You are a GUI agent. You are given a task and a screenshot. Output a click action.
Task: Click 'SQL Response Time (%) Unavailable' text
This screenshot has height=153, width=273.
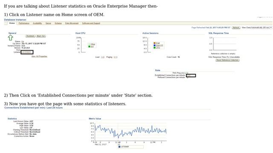(x=224, y=57)
